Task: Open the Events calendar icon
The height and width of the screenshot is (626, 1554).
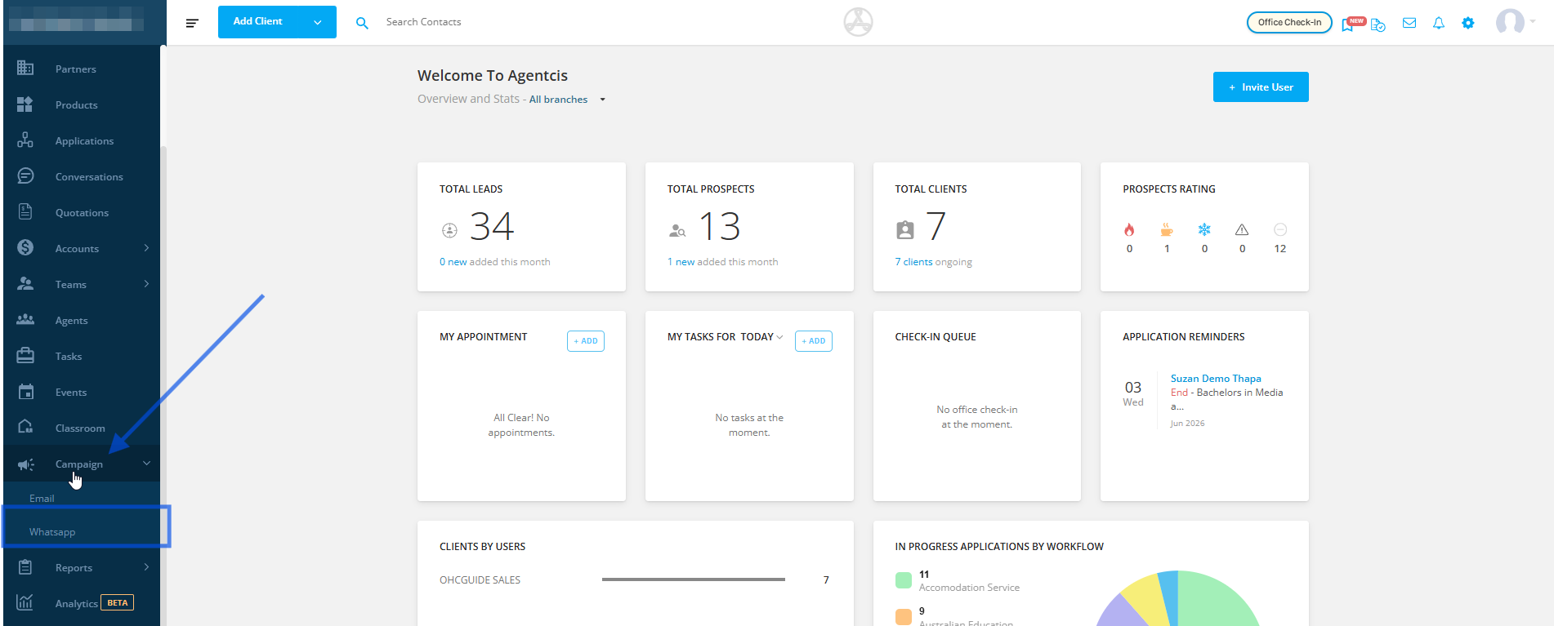Action: click(25, 392)
